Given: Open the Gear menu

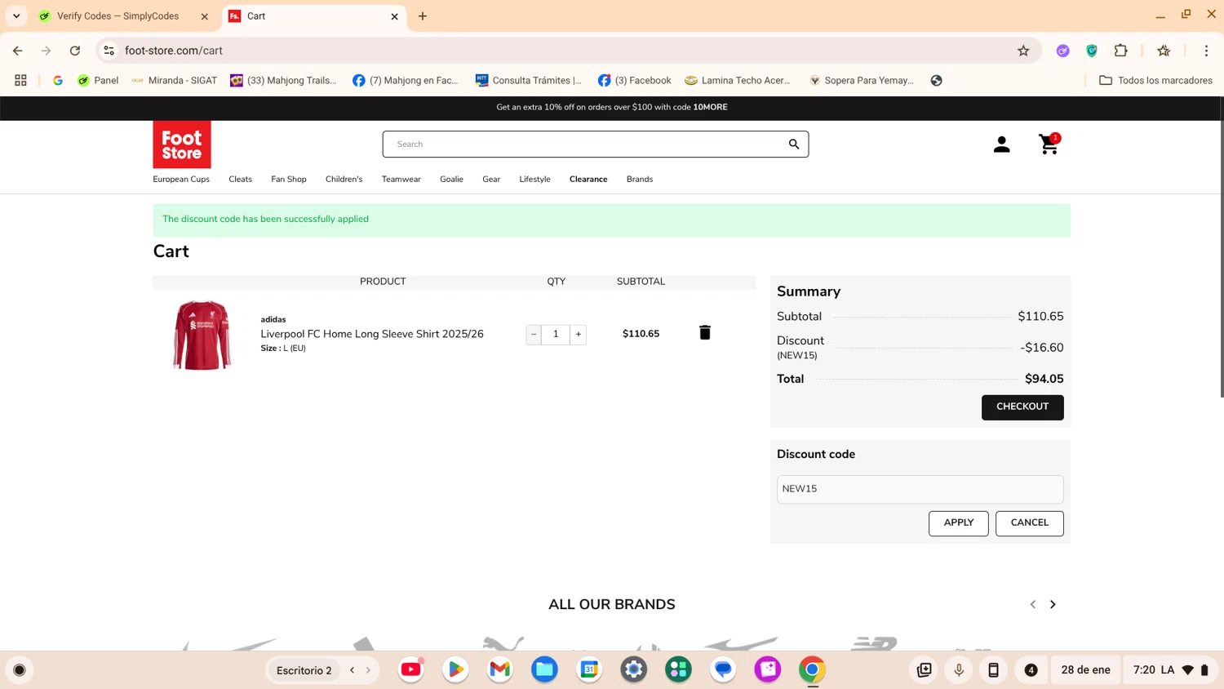Looking at the screenshot, I should 491,179.
